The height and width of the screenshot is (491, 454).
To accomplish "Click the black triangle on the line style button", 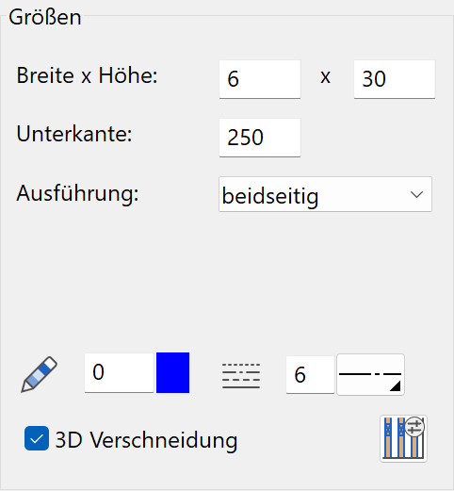I will point(395,386).
